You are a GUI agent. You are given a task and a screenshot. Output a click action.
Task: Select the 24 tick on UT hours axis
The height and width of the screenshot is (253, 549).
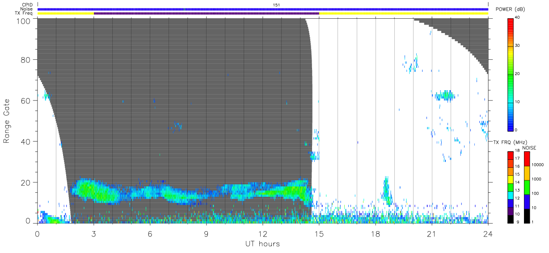[x=488, y=233]
